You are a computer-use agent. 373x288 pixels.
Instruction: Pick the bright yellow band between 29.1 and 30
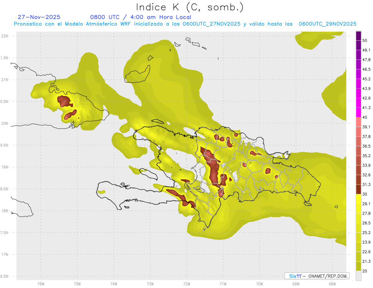358,199
